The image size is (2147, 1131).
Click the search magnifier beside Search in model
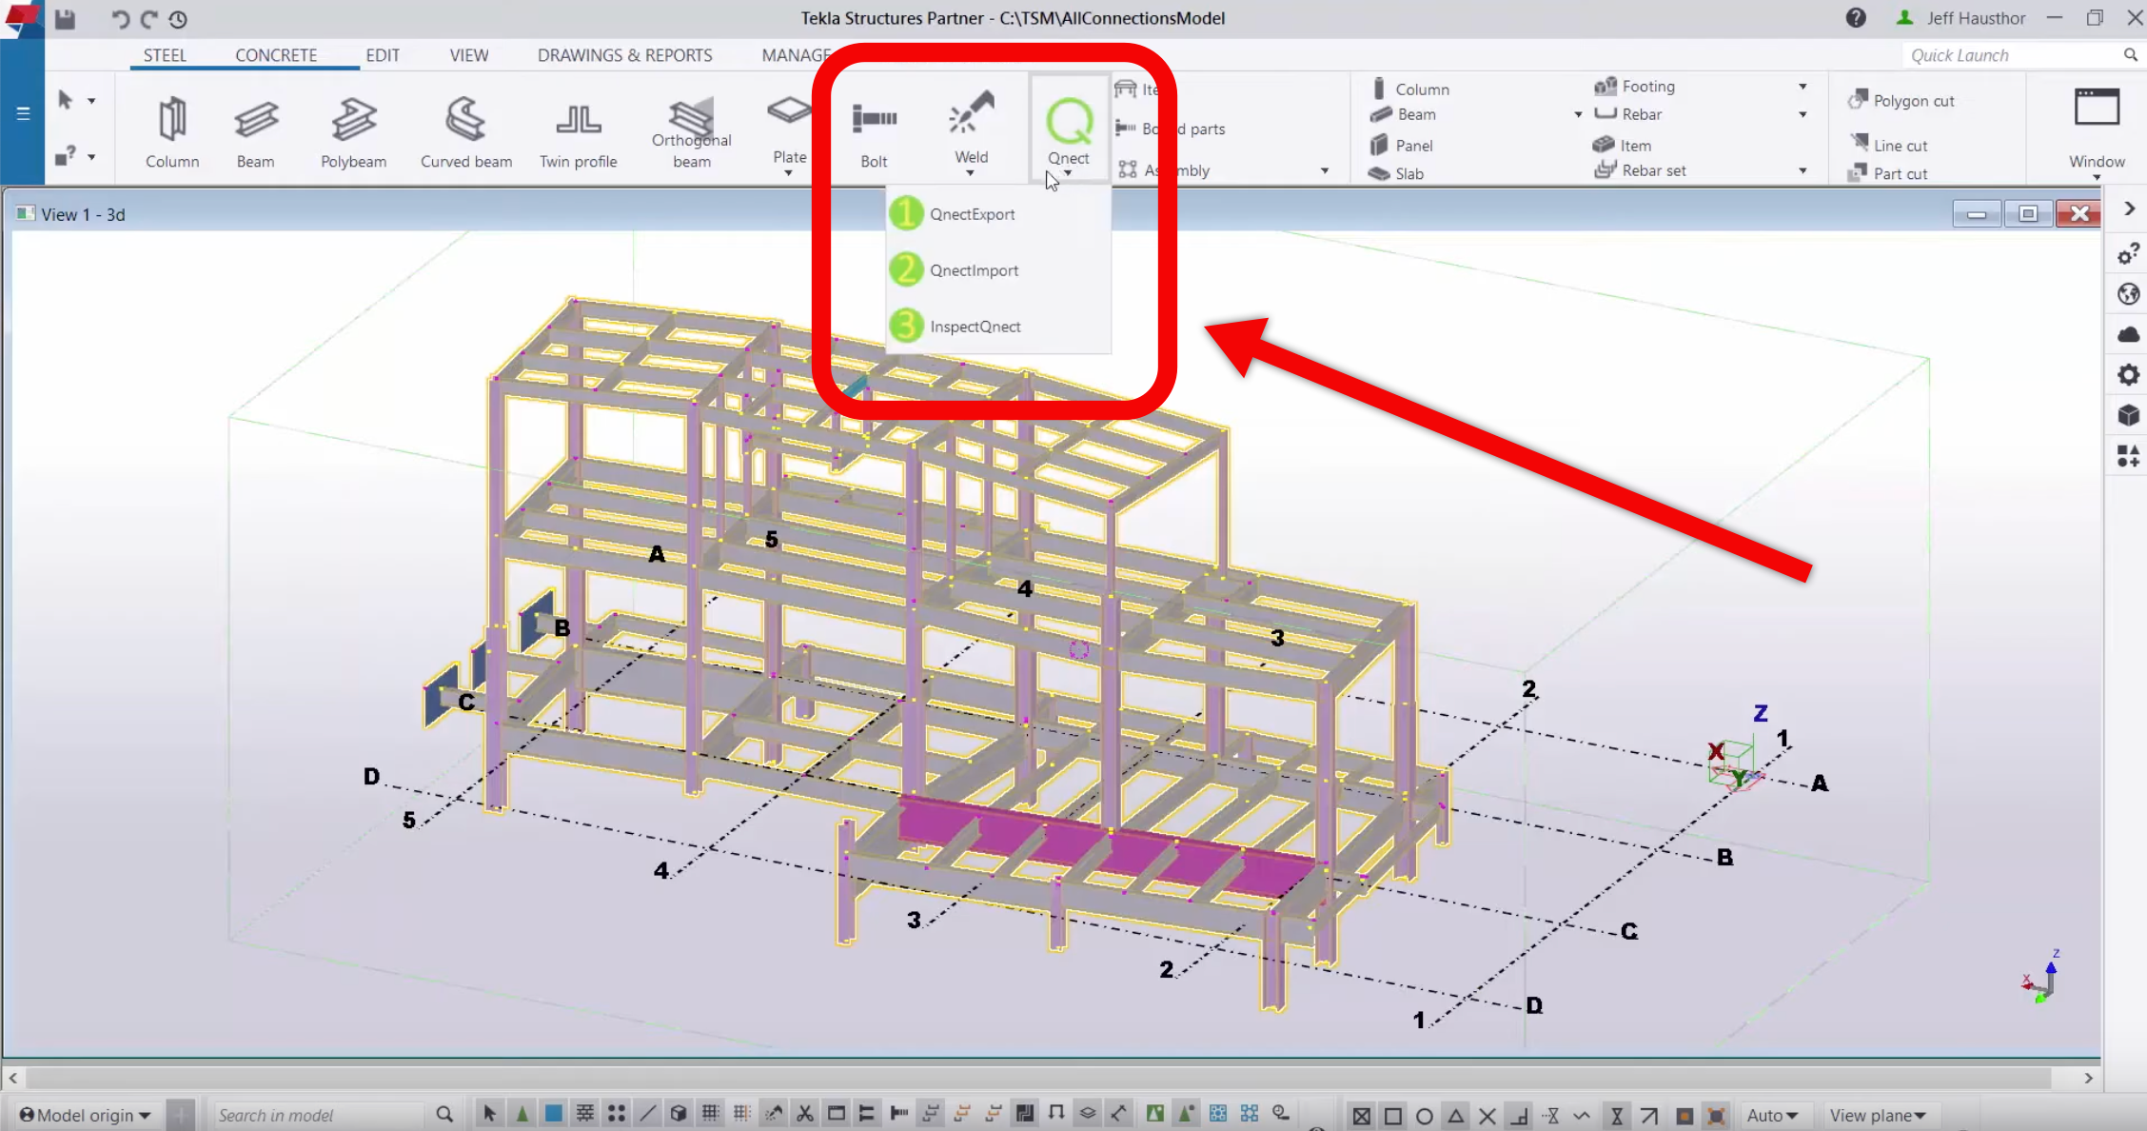click(444, 1114)
